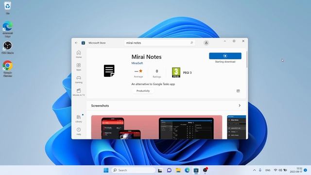The height and width of the screenshot is (175, 311).
Task: Click the PEGI 3 rating badge
Action: tap(176, 72)
